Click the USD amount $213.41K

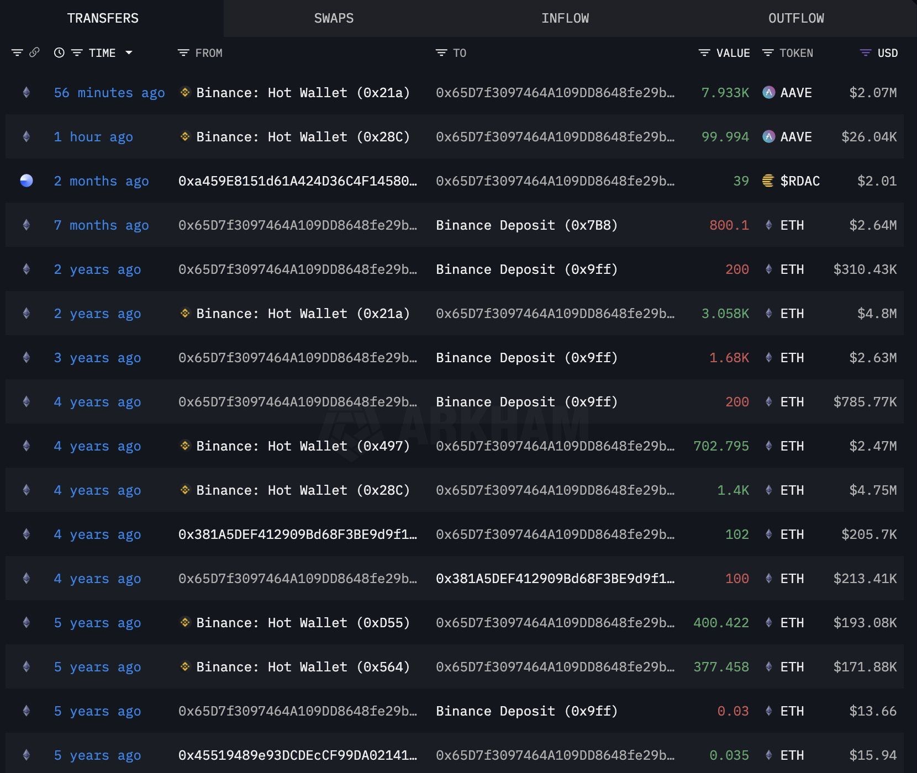click(865, 579)
